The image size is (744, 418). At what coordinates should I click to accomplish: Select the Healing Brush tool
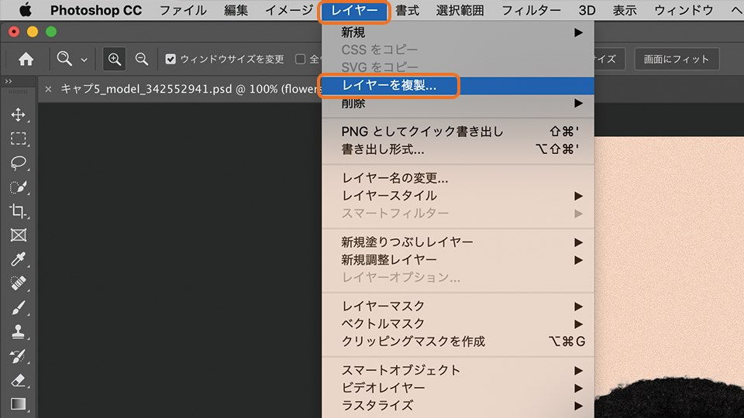[18, 283]
